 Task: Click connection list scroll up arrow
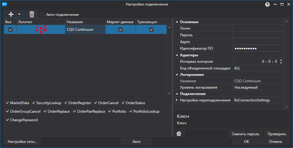click(169, 27)
